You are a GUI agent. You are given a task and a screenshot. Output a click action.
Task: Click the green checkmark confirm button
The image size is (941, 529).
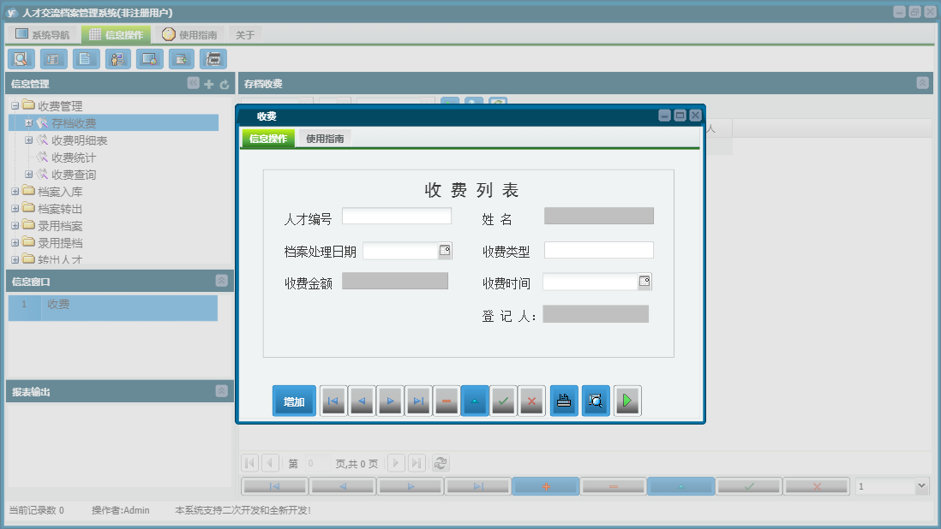(x=503, y=400)
